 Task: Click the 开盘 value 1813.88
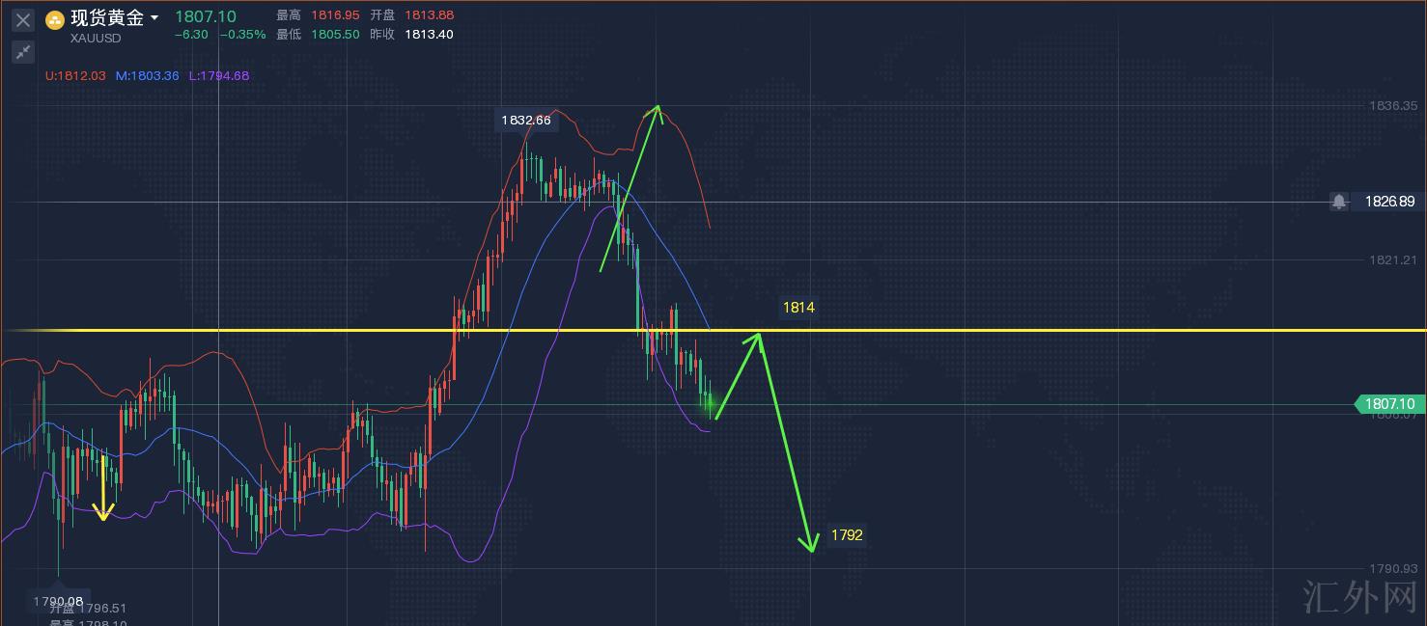428,15
